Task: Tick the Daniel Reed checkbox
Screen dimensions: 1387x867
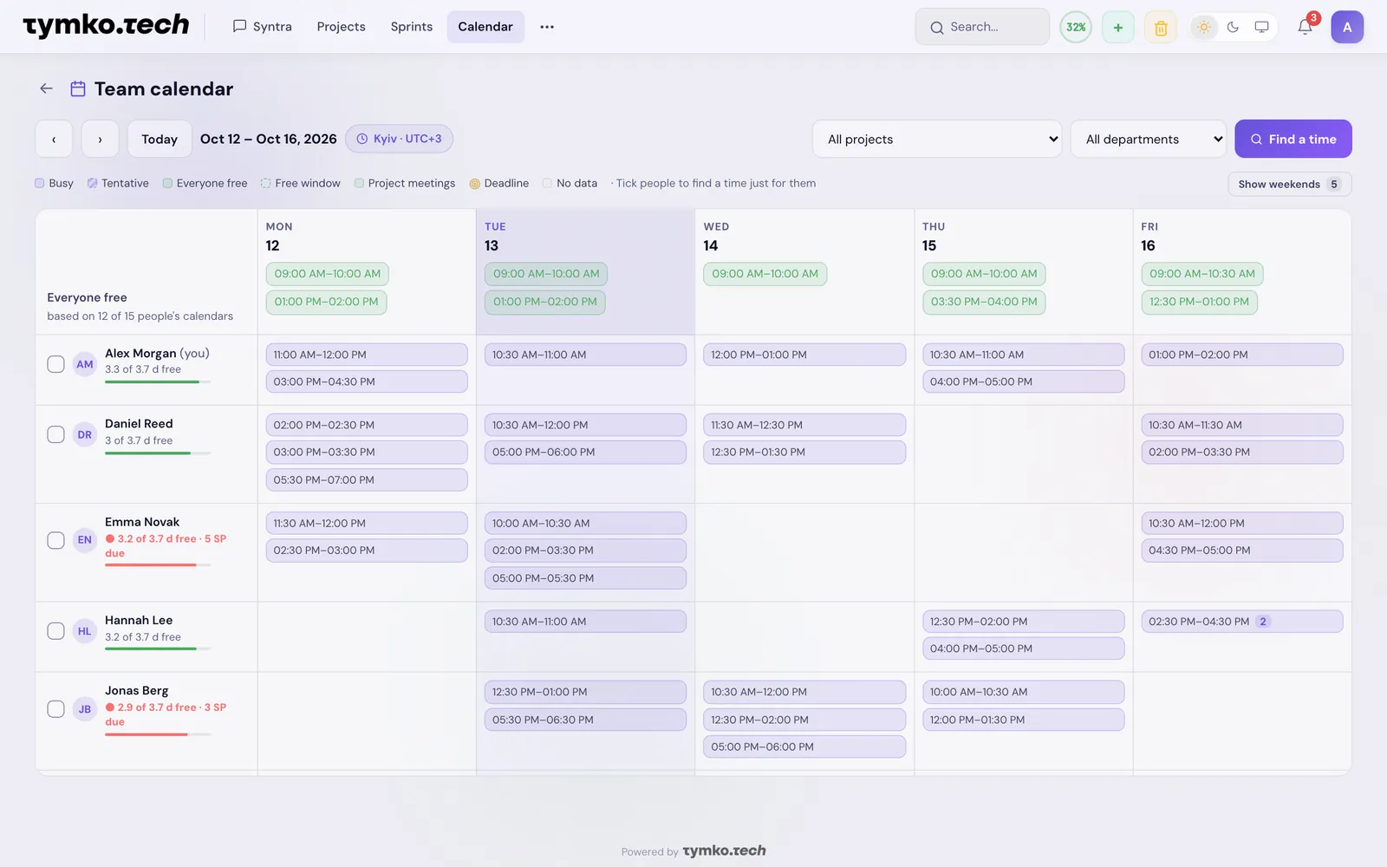Action: 55,434
